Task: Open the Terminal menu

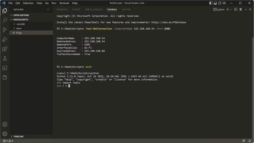Action: (x=64, y=3)
